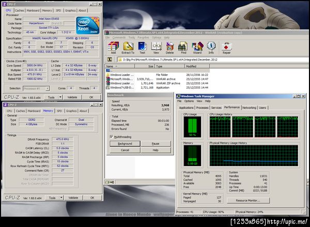Expand the Processor #1 selection dropdown
Image resolution: width=310 pixels, height=227 pixels.
(48, 89)
